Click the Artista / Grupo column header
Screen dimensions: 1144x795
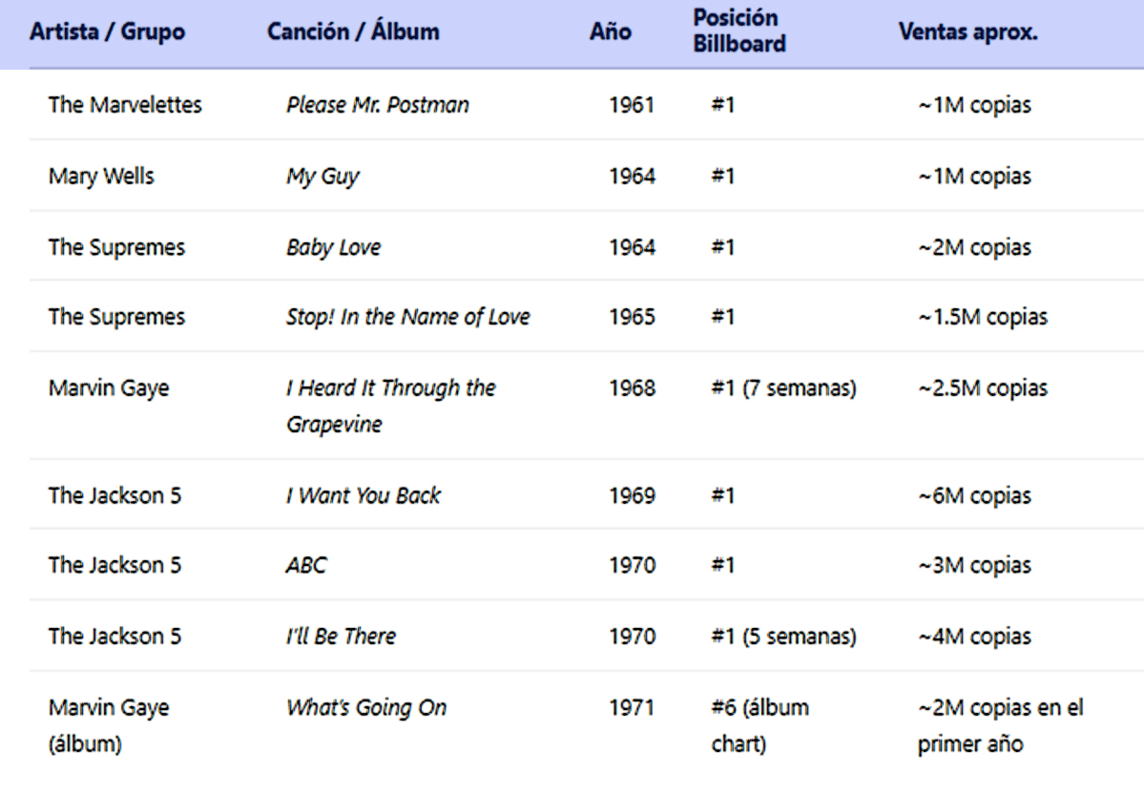107,31
